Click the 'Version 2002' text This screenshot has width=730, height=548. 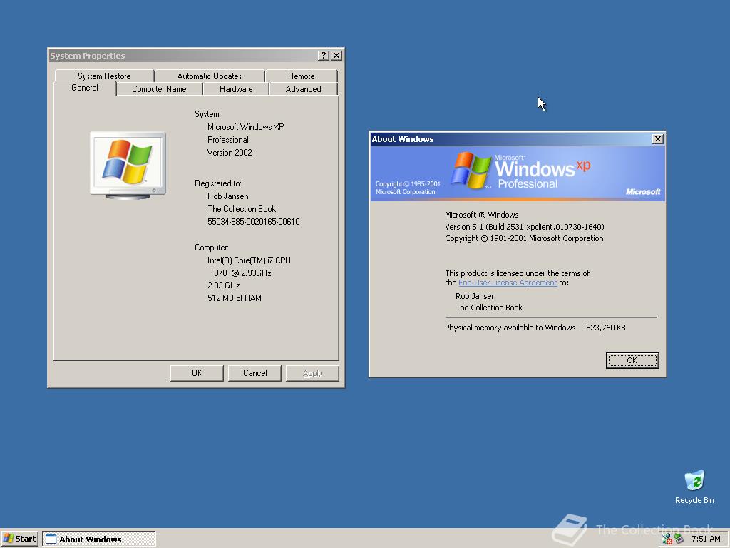[x=230, y=153]
